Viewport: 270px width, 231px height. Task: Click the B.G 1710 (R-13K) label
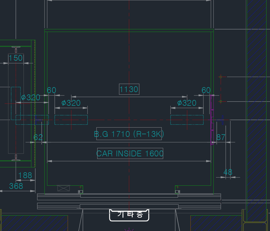coord(129,134)
